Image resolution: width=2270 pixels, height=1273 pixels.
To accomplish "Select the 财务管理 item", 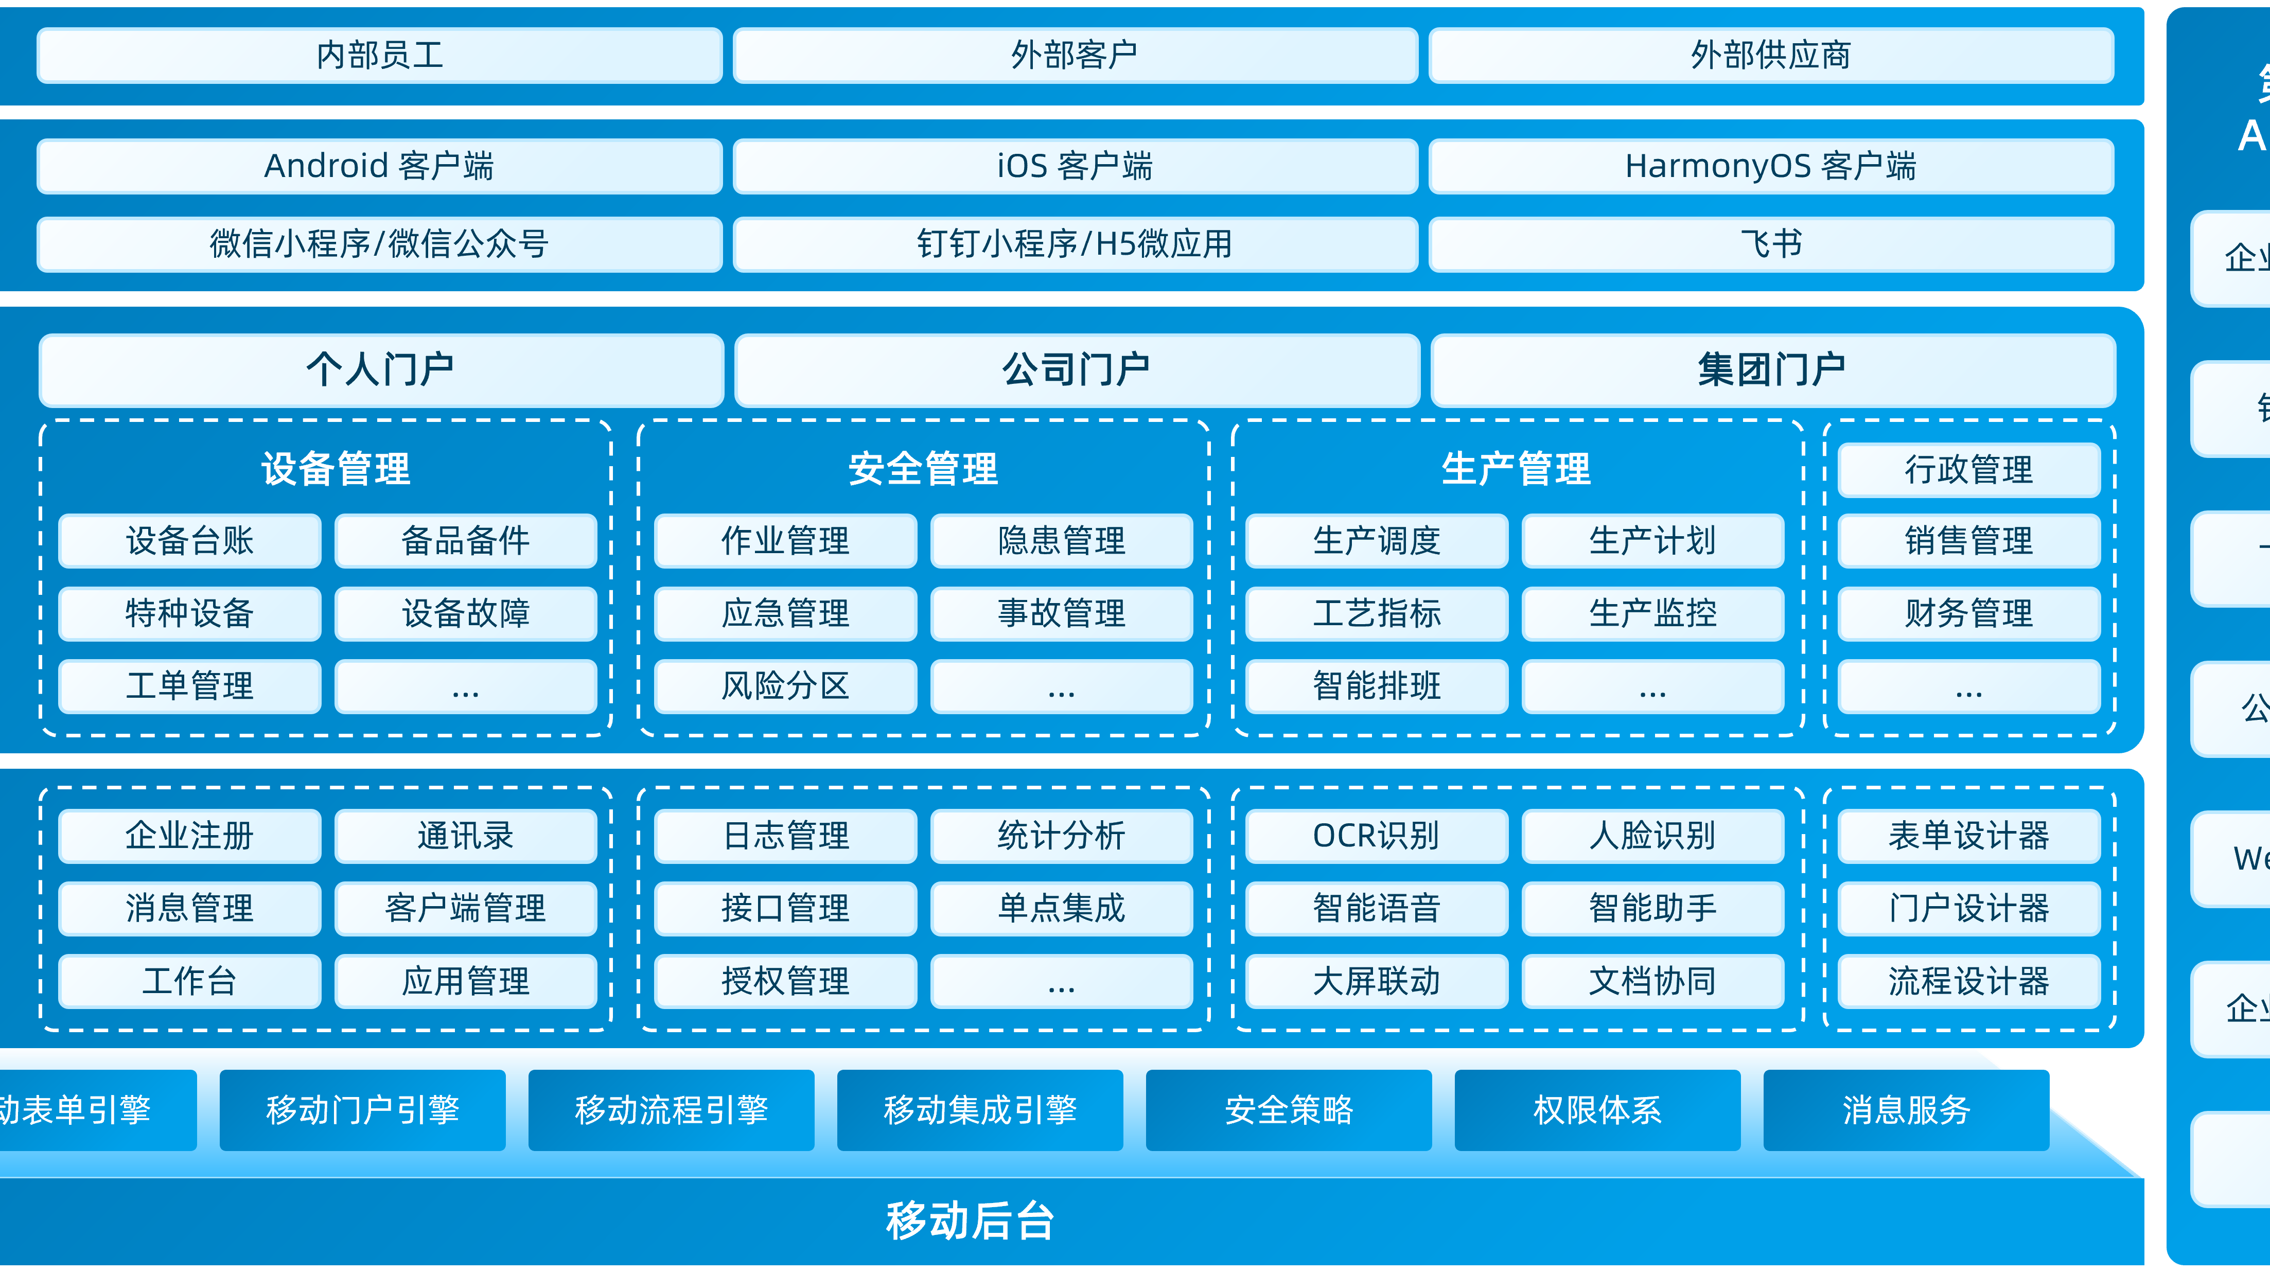I will pos(1968,613).
